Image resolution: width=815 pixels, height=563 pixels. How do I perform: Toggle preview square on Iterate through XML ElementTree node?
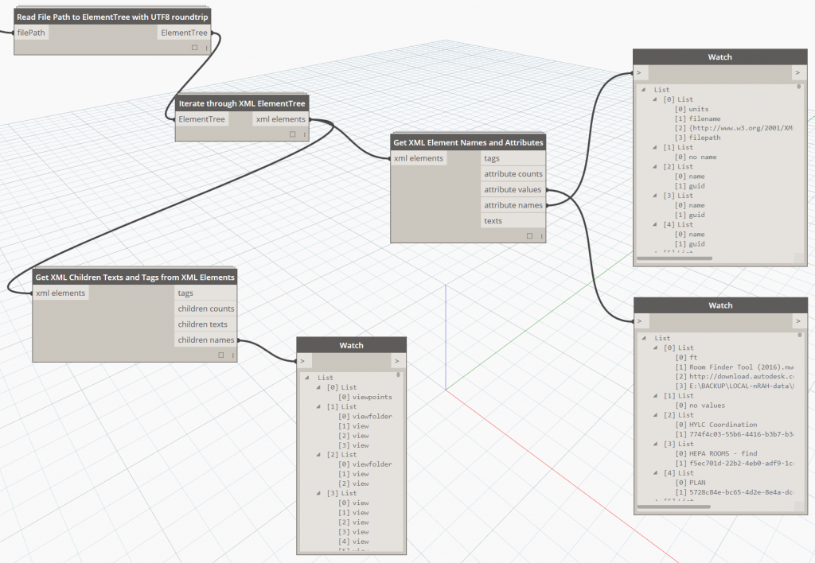pos(293,134)
